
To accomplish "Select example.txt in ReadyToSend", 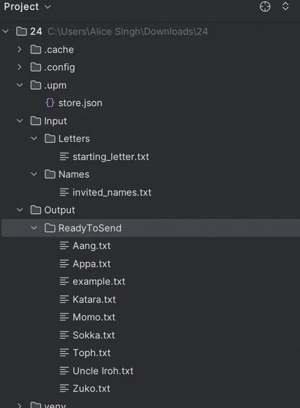I will pos(99,281).
